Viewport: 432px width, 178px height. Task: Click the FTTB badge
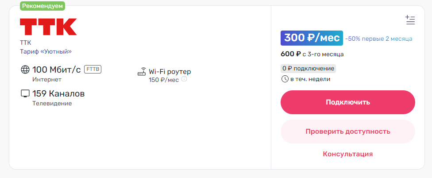coord(93,69)
